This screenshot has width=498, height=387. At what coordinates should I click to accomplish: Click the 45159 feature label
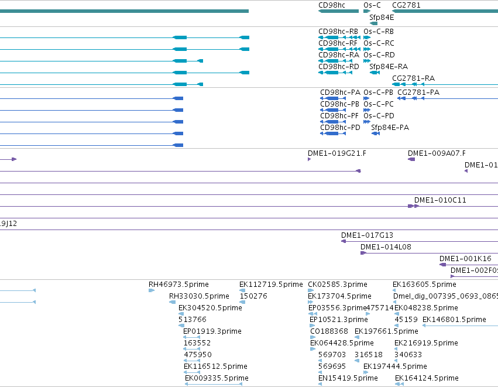point(406,320)
